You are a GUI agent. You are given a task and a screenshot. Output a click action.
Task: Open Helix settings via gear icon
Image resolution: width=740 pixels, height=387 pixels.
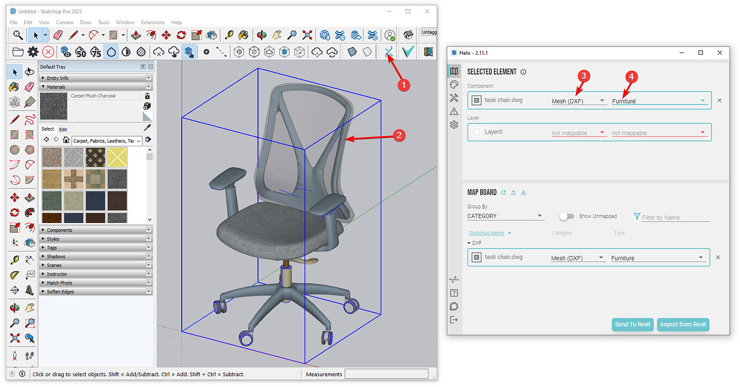pos(454,124)
